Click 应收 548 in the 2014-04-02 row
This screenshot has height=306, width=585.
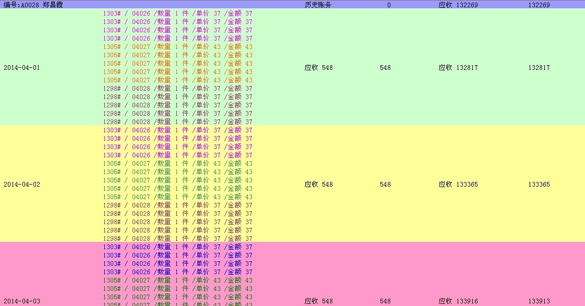coord(318,185)
